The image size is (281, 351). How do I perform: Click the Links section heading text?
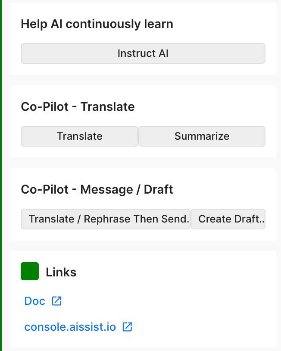[x=61, y=272]
